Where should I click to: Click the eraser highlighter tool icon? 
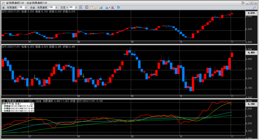(x=101, y=8)
